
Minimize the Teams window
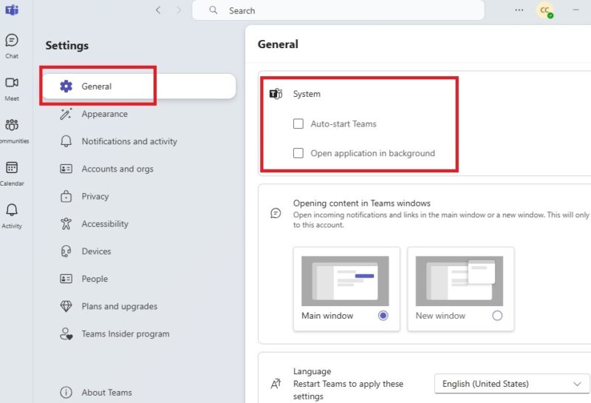tap(575, 10)
